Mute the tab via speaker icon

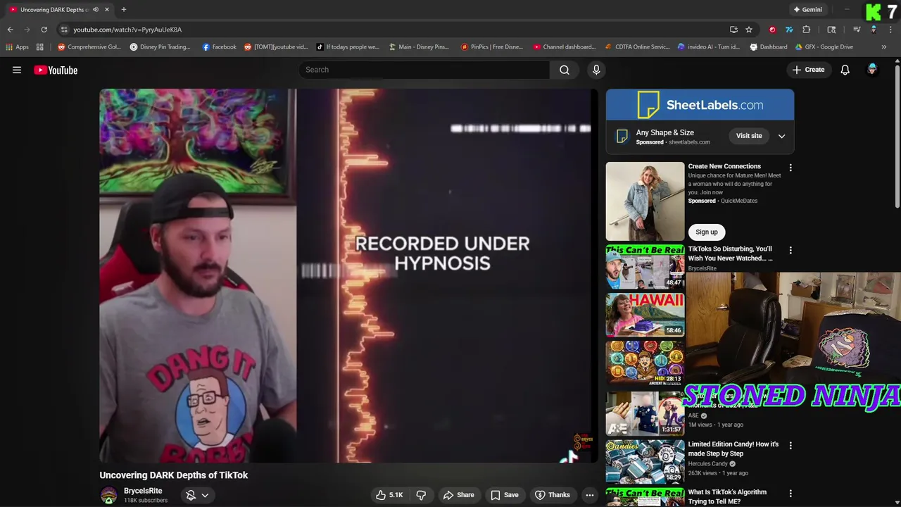pyautogui.click(x=96, y=10)
